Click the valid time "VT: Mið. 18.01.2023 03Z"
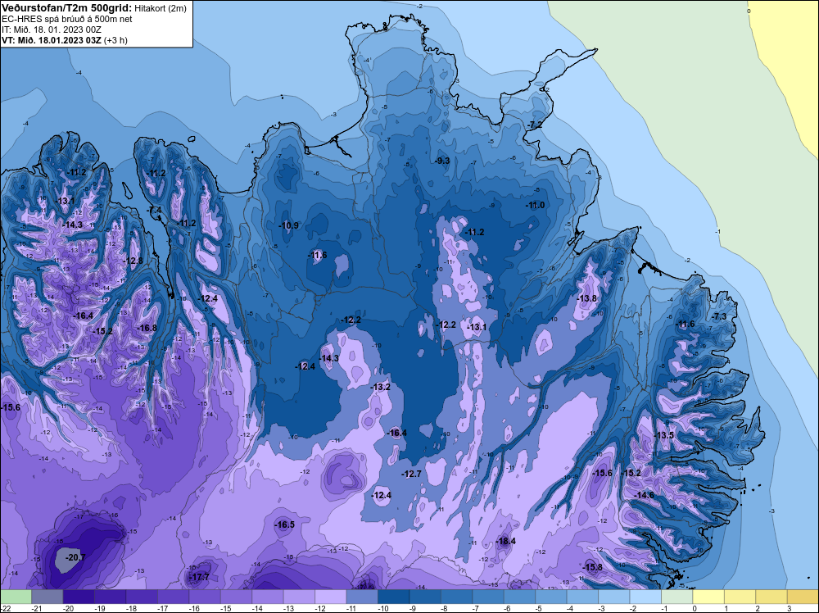This screenshot has height=613, width=819. pyautogui.click(x=51, y=40)
